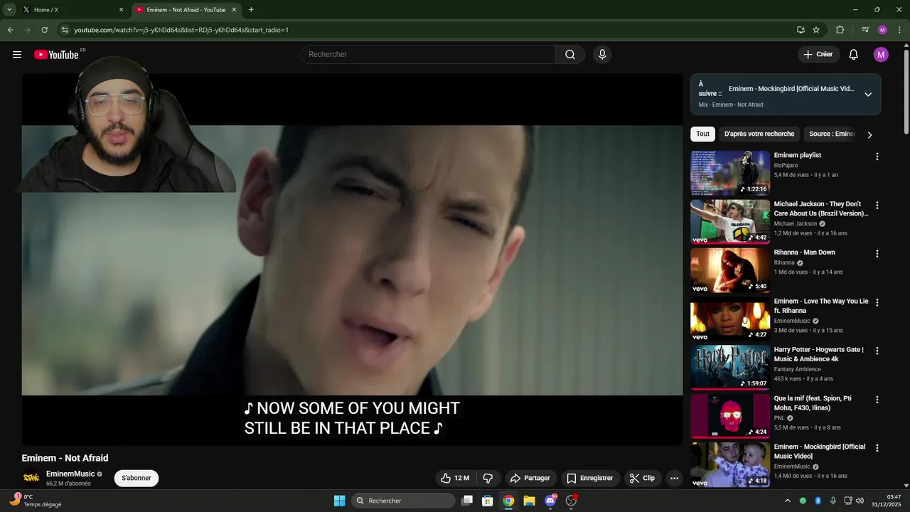
Task: Click the address bar URL
Action: (181, 30)
